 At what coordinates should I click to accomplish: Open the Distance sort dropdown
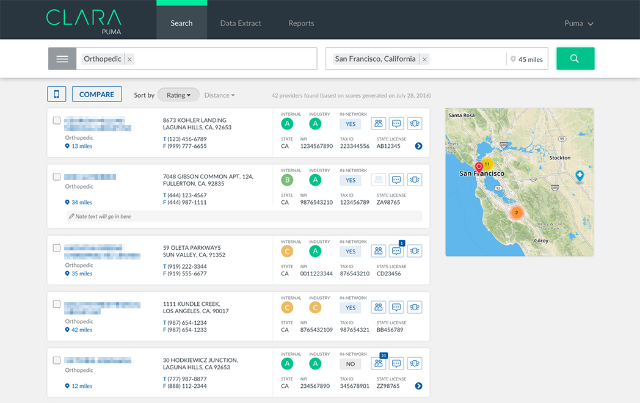[220, 95]
